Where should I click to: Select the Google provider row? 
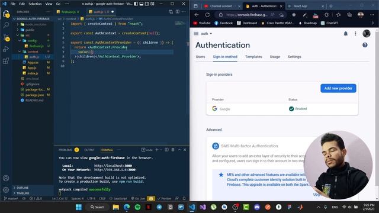pyautogui.click(x=282, y=109)
